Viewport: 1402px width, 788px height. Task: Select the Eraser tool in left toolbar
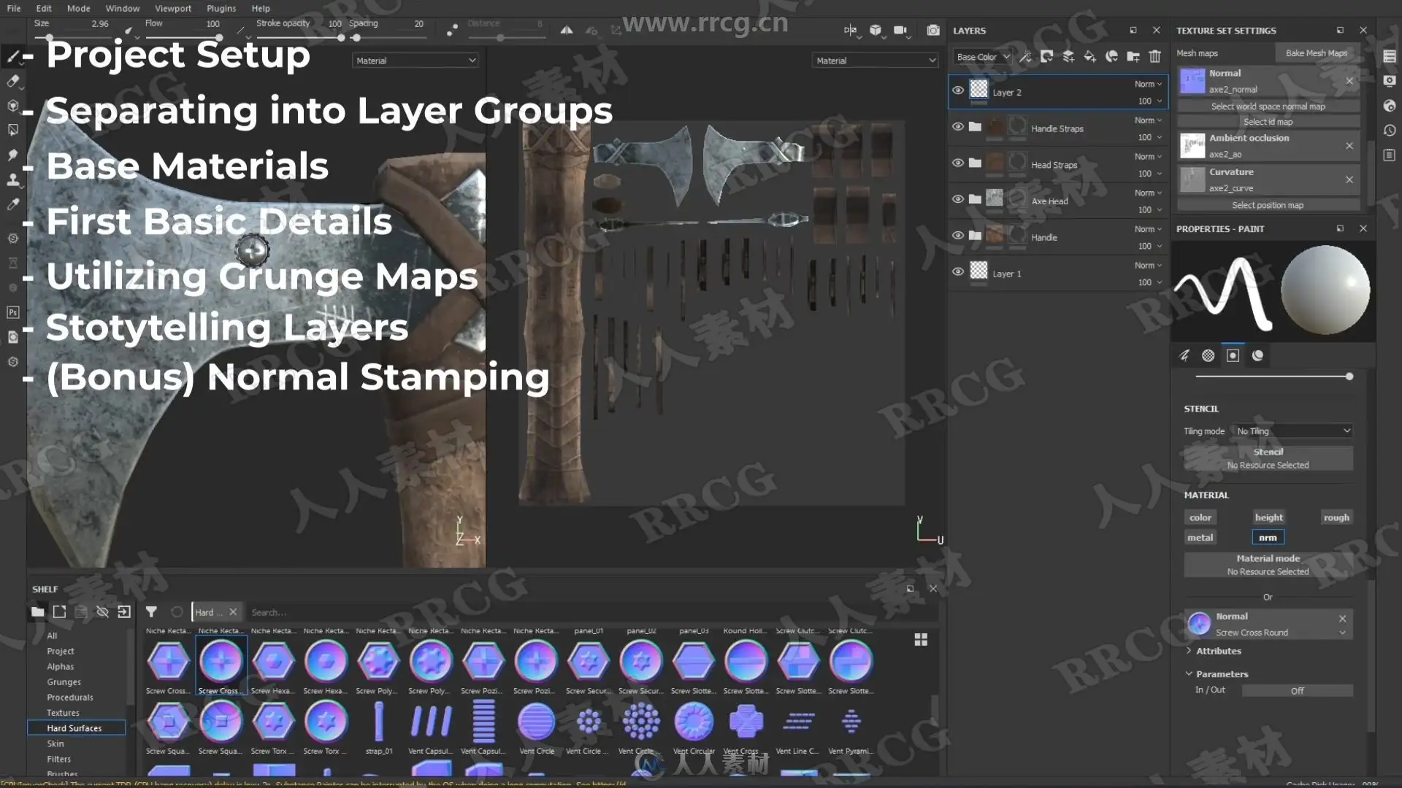pyautogui.click(x=13, y=81)
